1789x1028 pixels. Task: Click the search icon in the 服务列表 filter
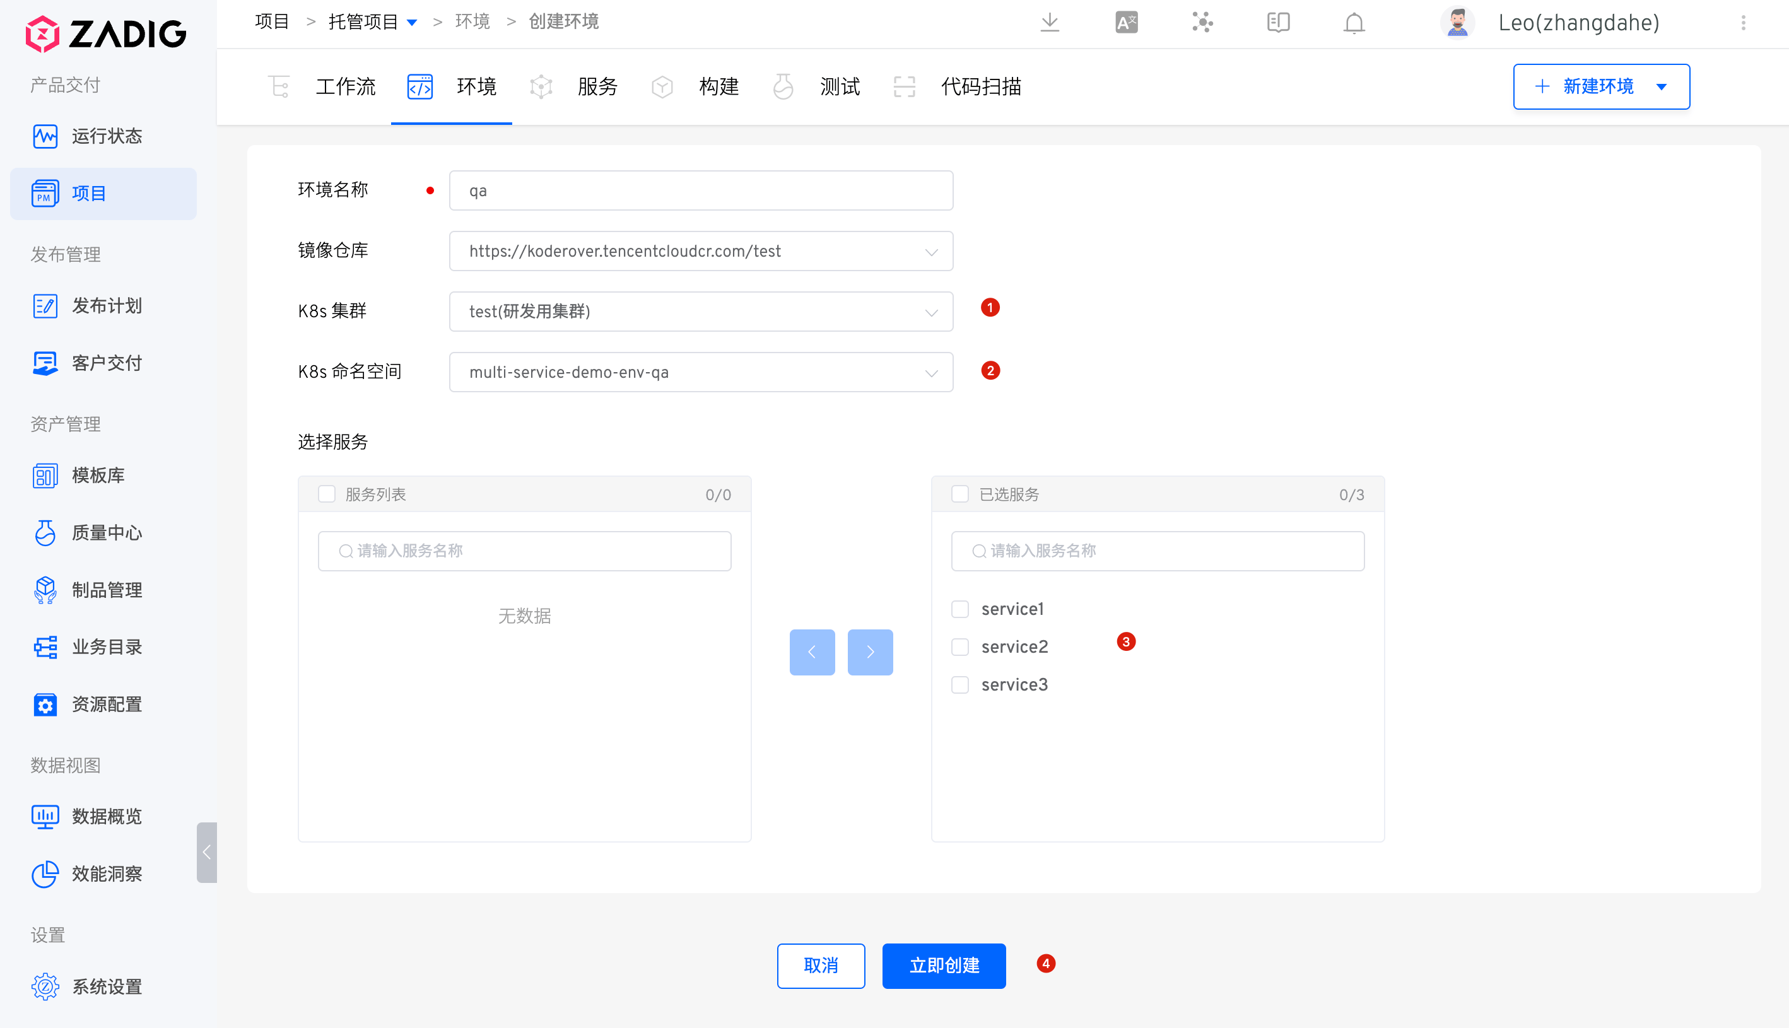pos(345,551)
